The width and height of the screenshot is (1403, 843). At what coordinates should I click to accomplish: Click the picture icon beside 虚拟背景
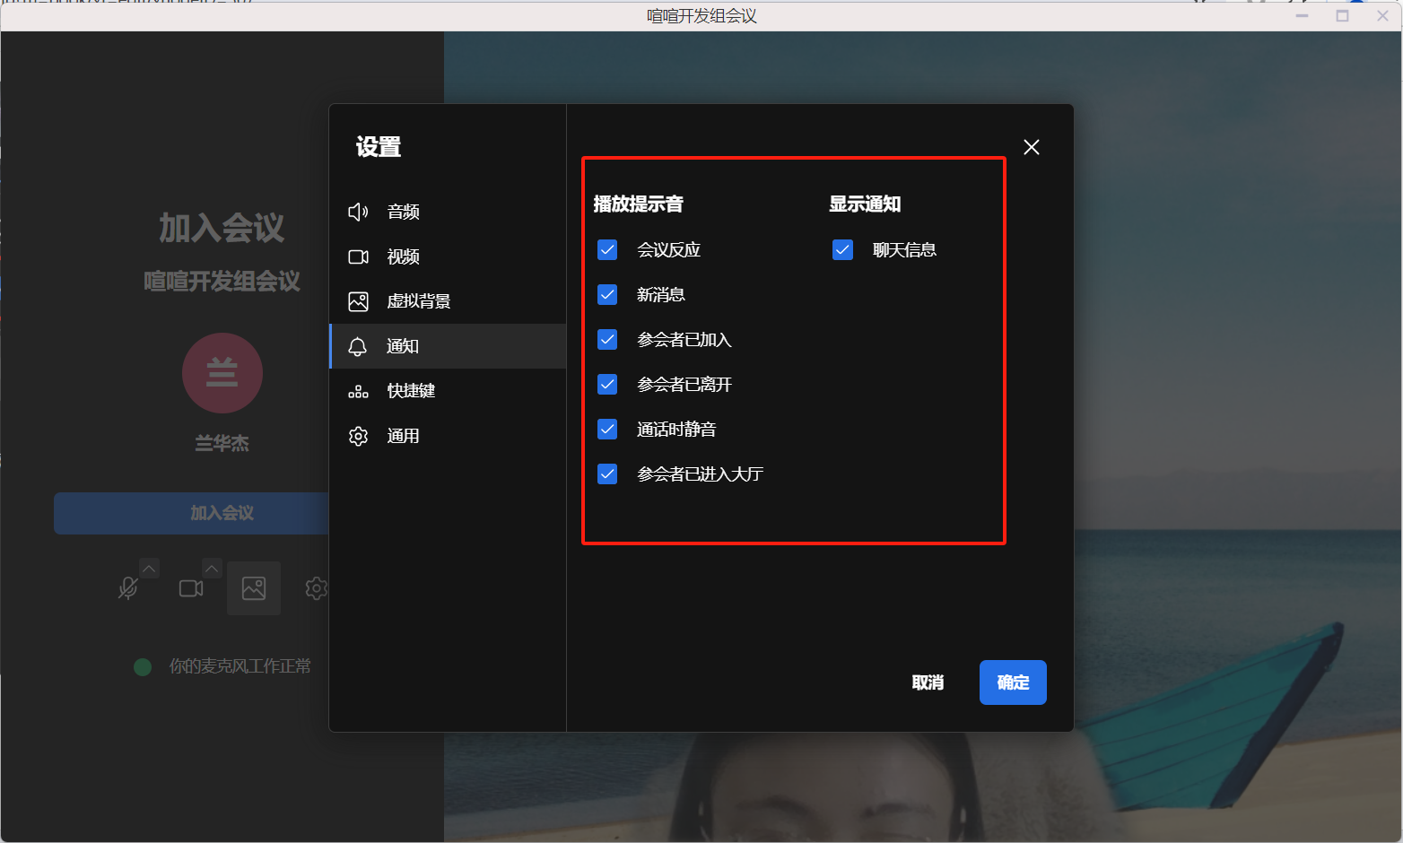pos(358,301)
